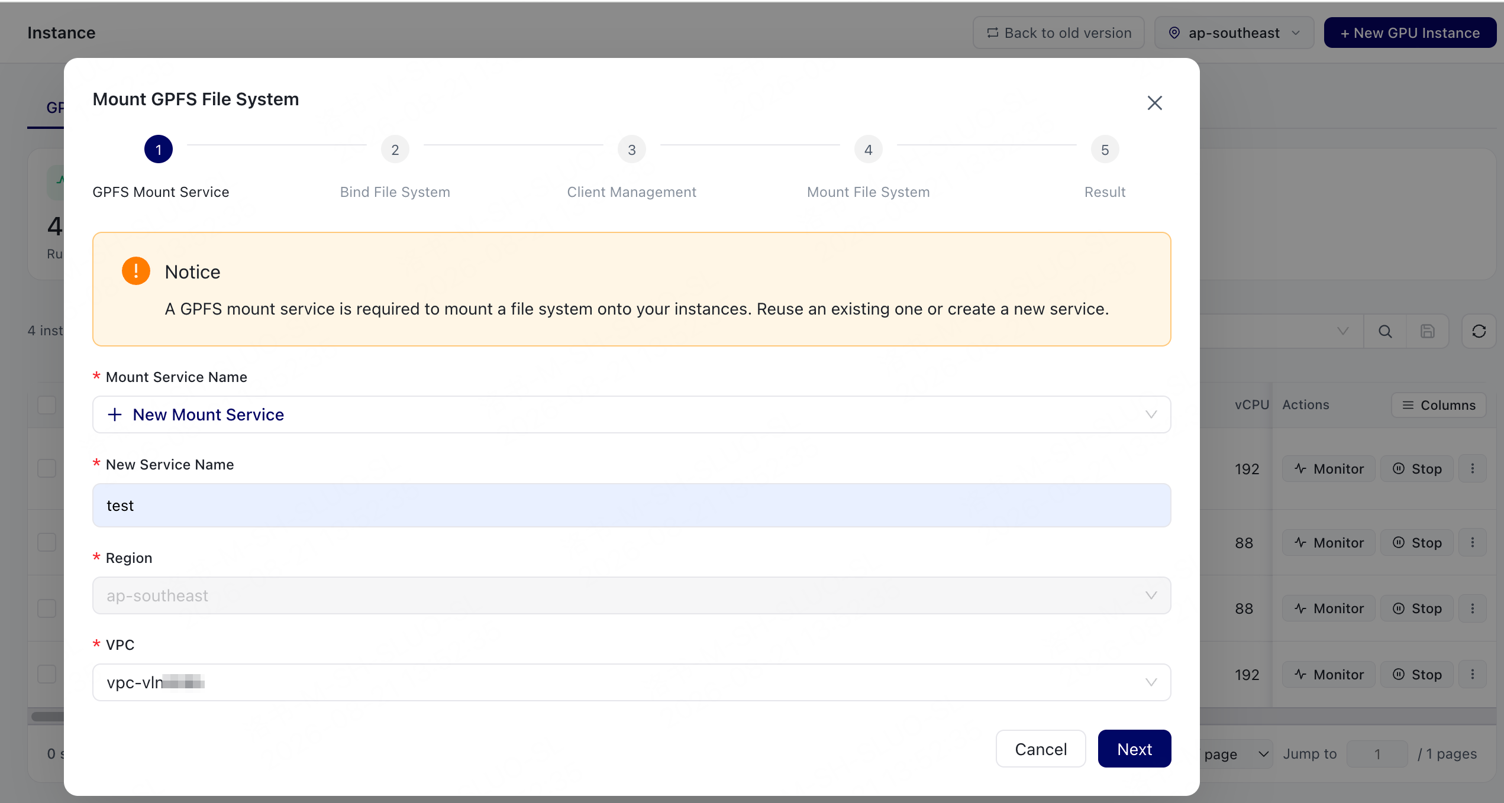
Task: Toggle checkbox of second instance row
Action: (x=47, y=542)
